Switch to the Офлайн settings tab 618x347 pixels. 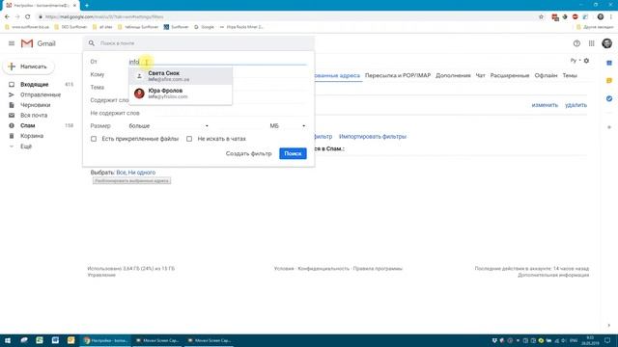point(546,75)
